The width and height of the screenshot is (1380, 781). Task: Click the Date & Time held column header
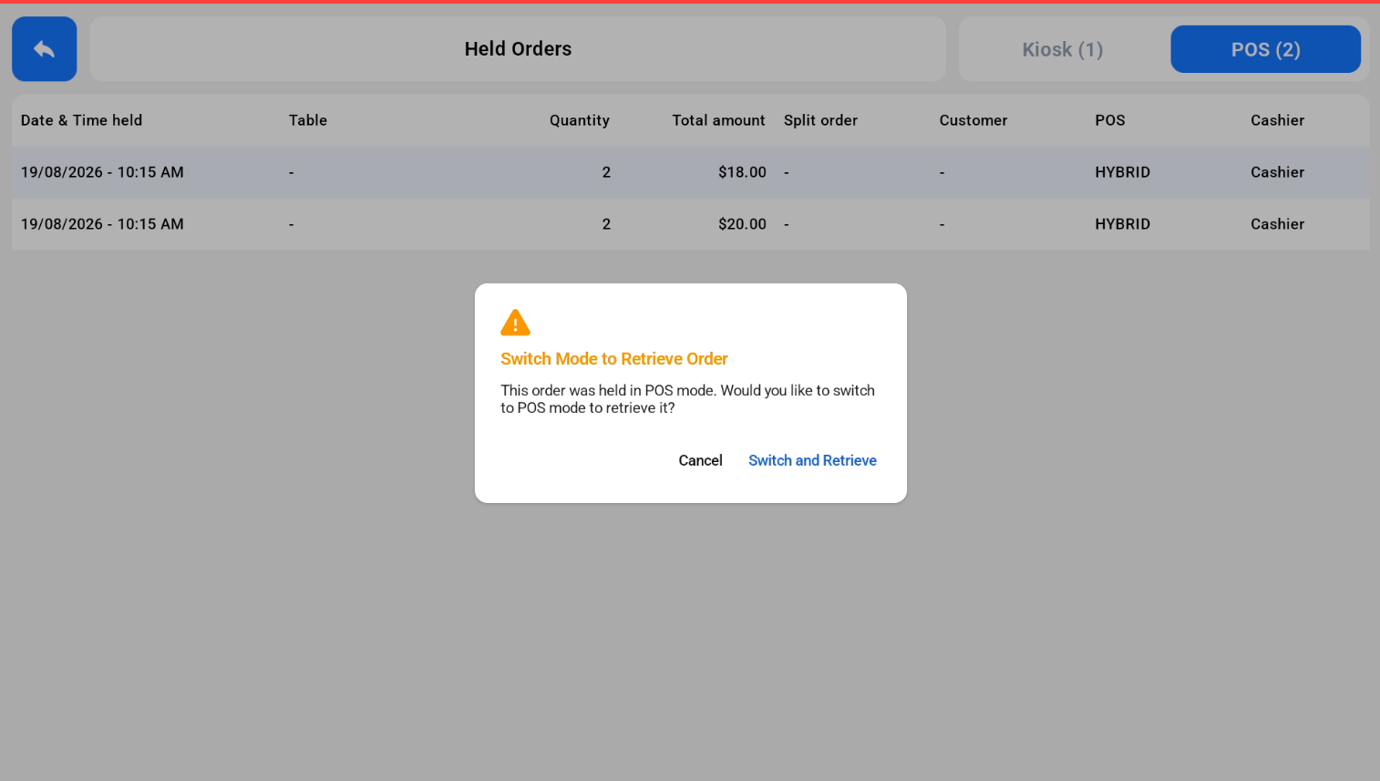(81, 120)
